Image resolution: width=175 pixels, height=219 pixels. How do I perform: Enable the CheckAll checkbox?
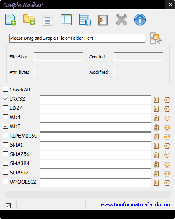click(6, 90)
